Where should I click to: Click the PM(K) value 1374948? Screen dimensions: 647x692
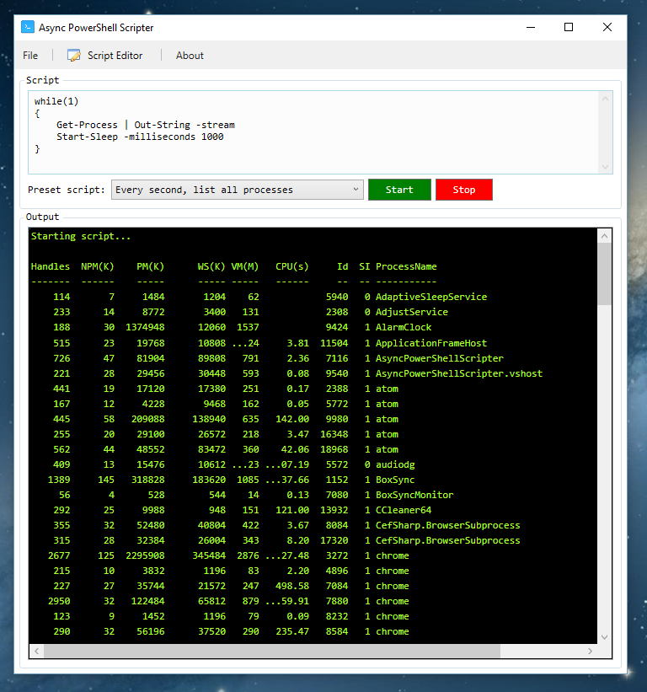pyautogui.click(x=145, y=328)
